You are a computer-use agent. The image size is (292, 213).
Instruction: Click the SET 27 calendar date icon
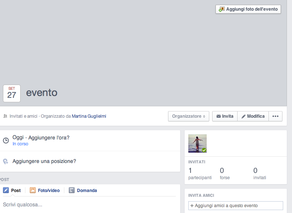tap(12, 93)
